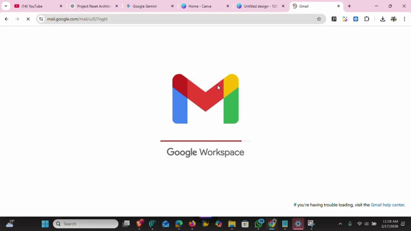Screen dimensions: 411x231
Task: Open Microsoft Edge on taskbar
Action: click(179, 224)
